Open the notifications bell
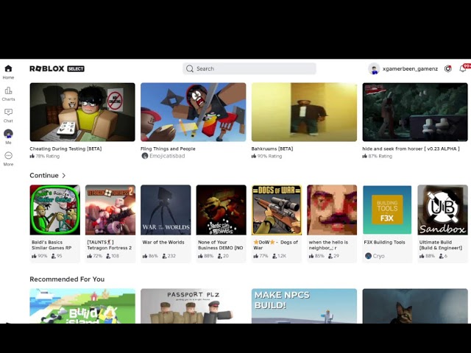 click(463, 68)
